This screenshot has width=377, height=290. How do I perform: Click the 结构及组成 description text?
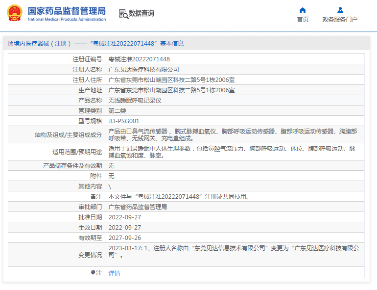coord(233,135)
